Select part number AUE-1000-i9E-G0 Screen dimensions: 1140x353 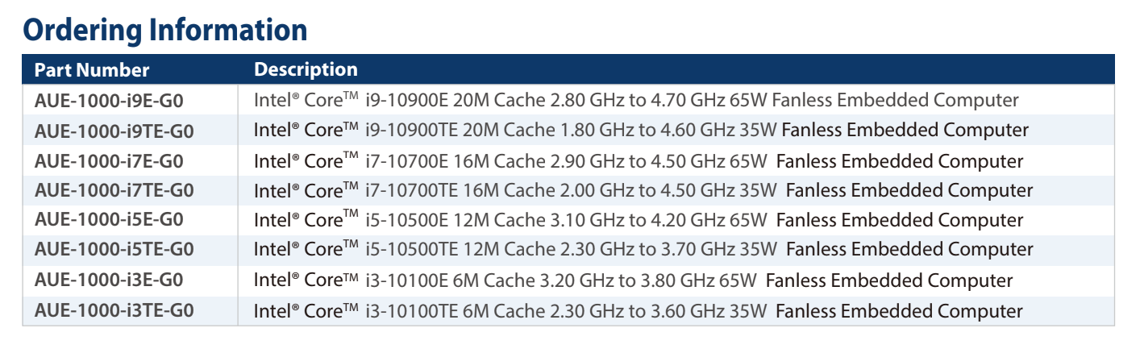point(109,101)
